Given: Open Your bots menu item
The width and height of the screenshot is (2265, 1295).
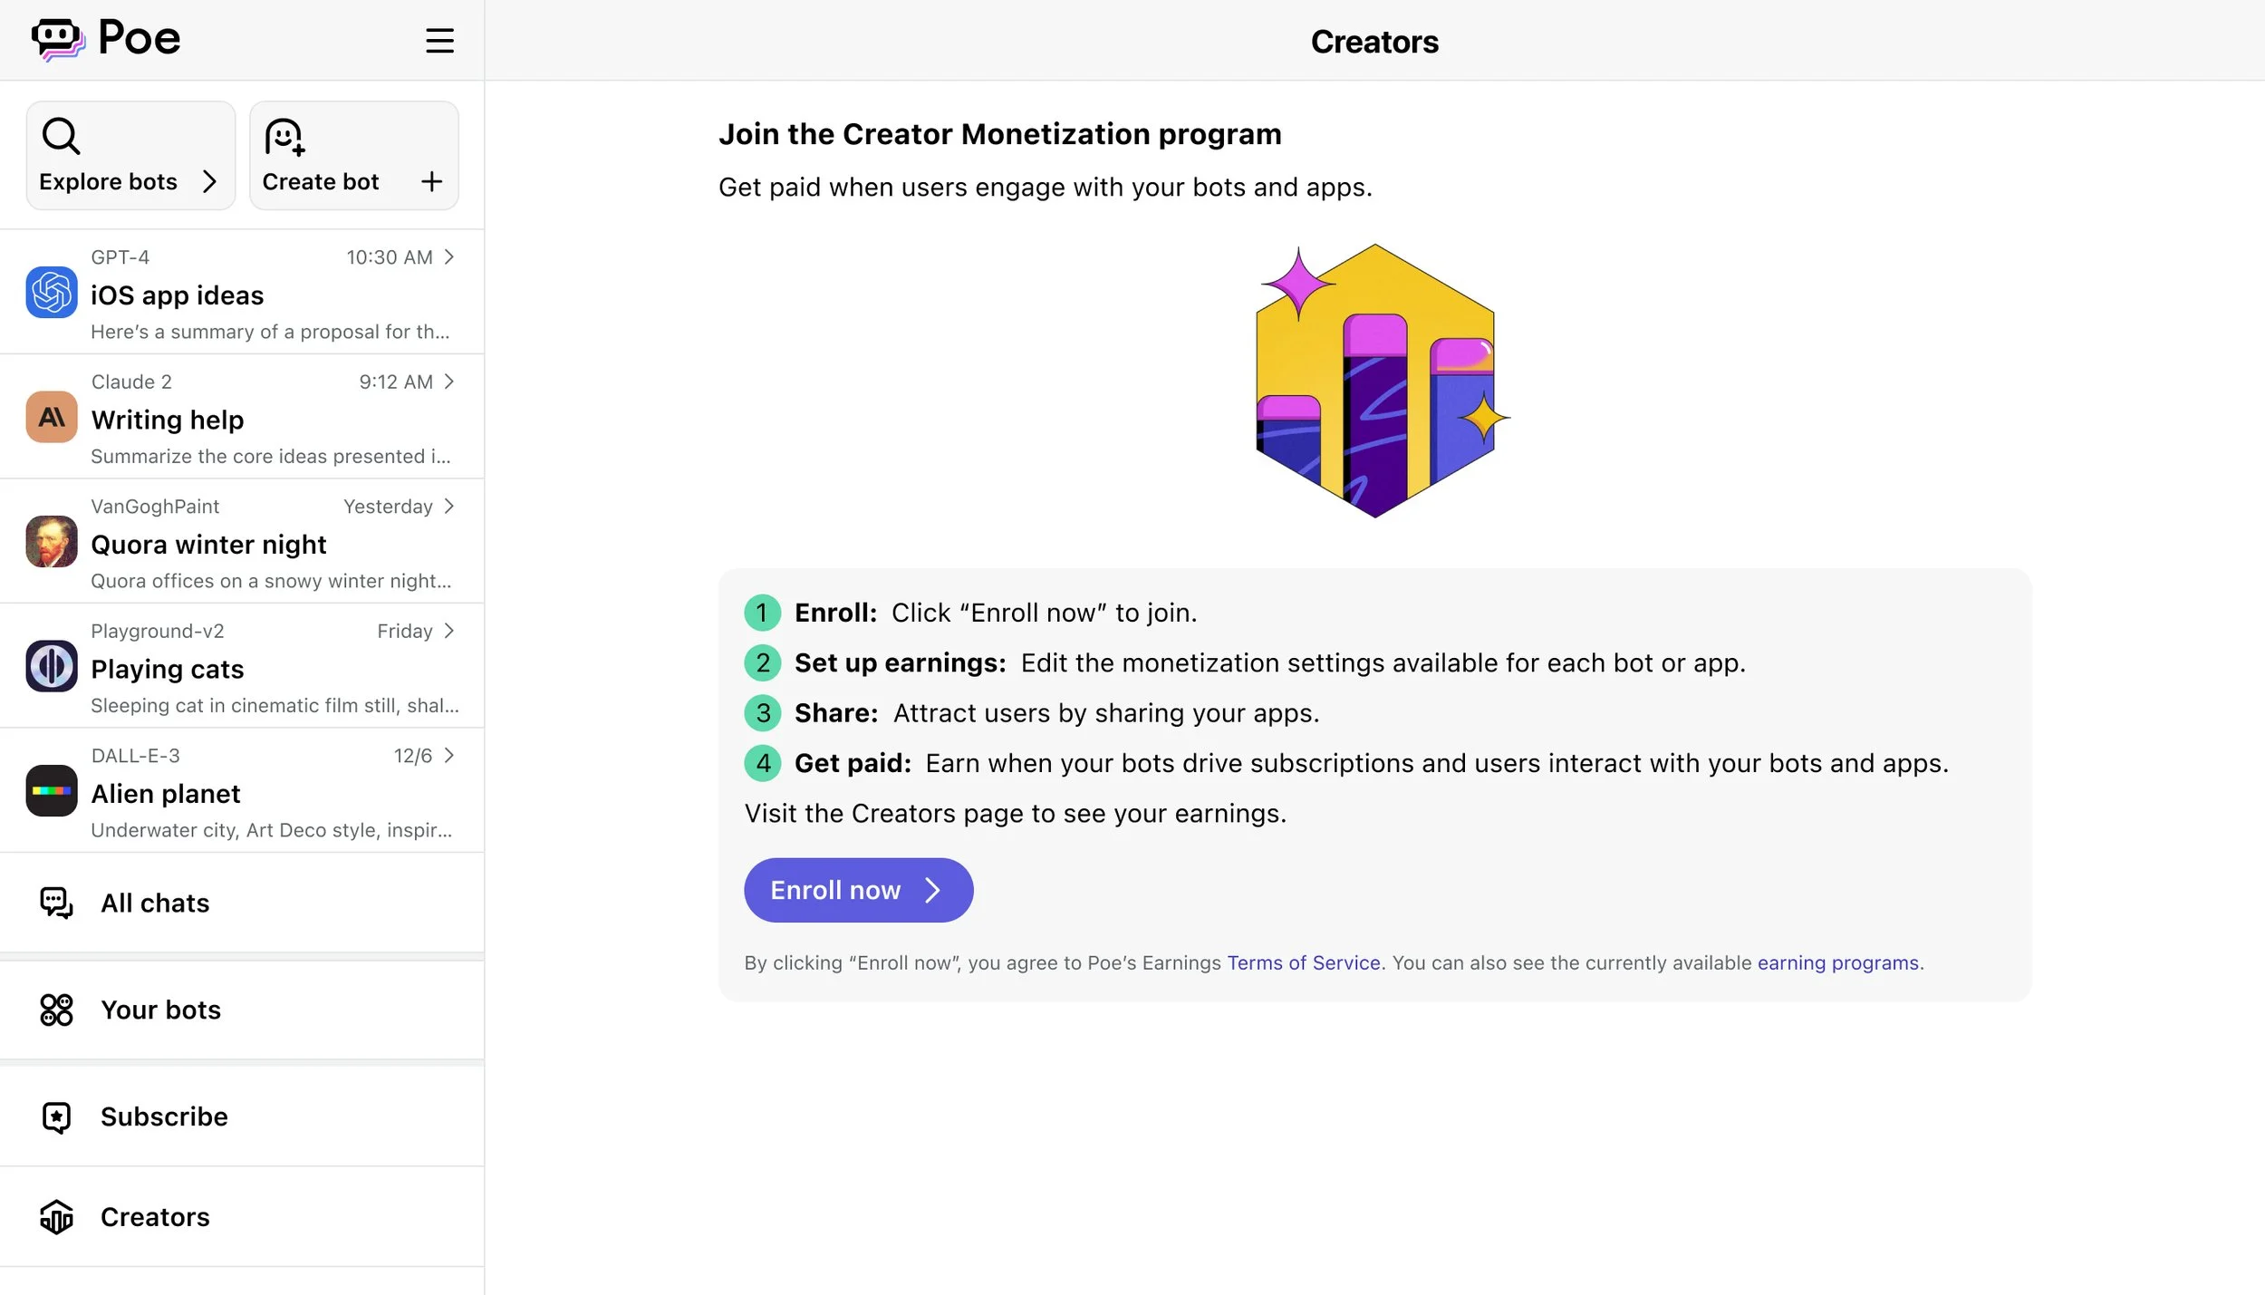Looking at the screenshot, I should click(x=160, y=1010).
